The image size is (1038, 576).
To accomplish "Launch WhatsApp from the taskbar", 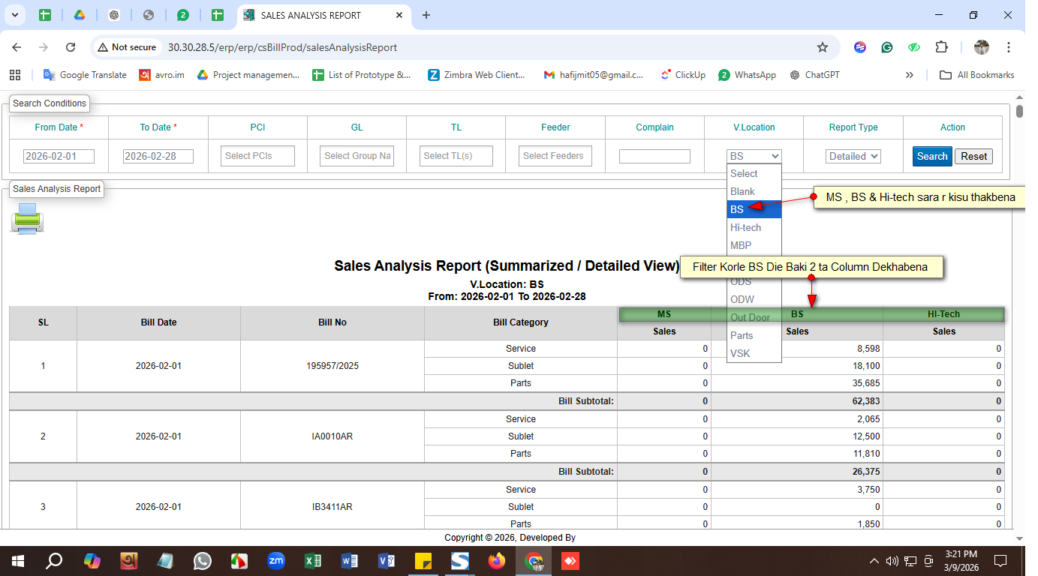I will 203,561.
